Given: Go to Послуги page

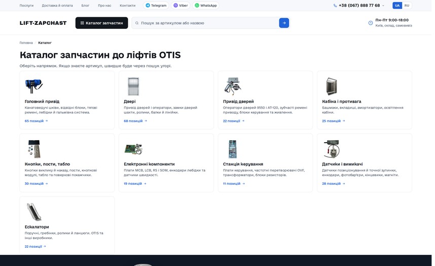Looking at the screenshot, I should click(x=26, y=6).
